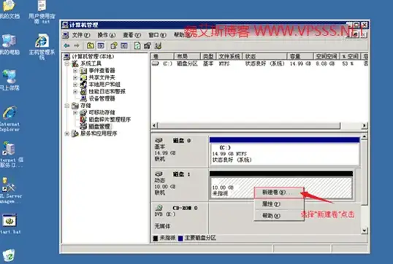Expand the 服务和应用程序 branch
Image resolution: width=393 pixels, height=264 pixels.
(67, 133)
